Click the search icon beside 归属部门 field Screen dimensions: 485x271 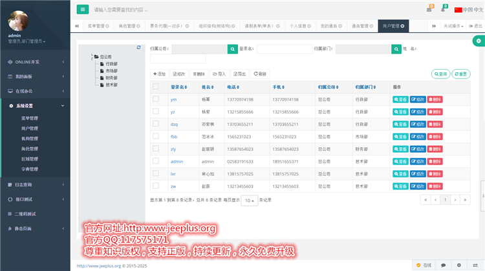(396, 48)
